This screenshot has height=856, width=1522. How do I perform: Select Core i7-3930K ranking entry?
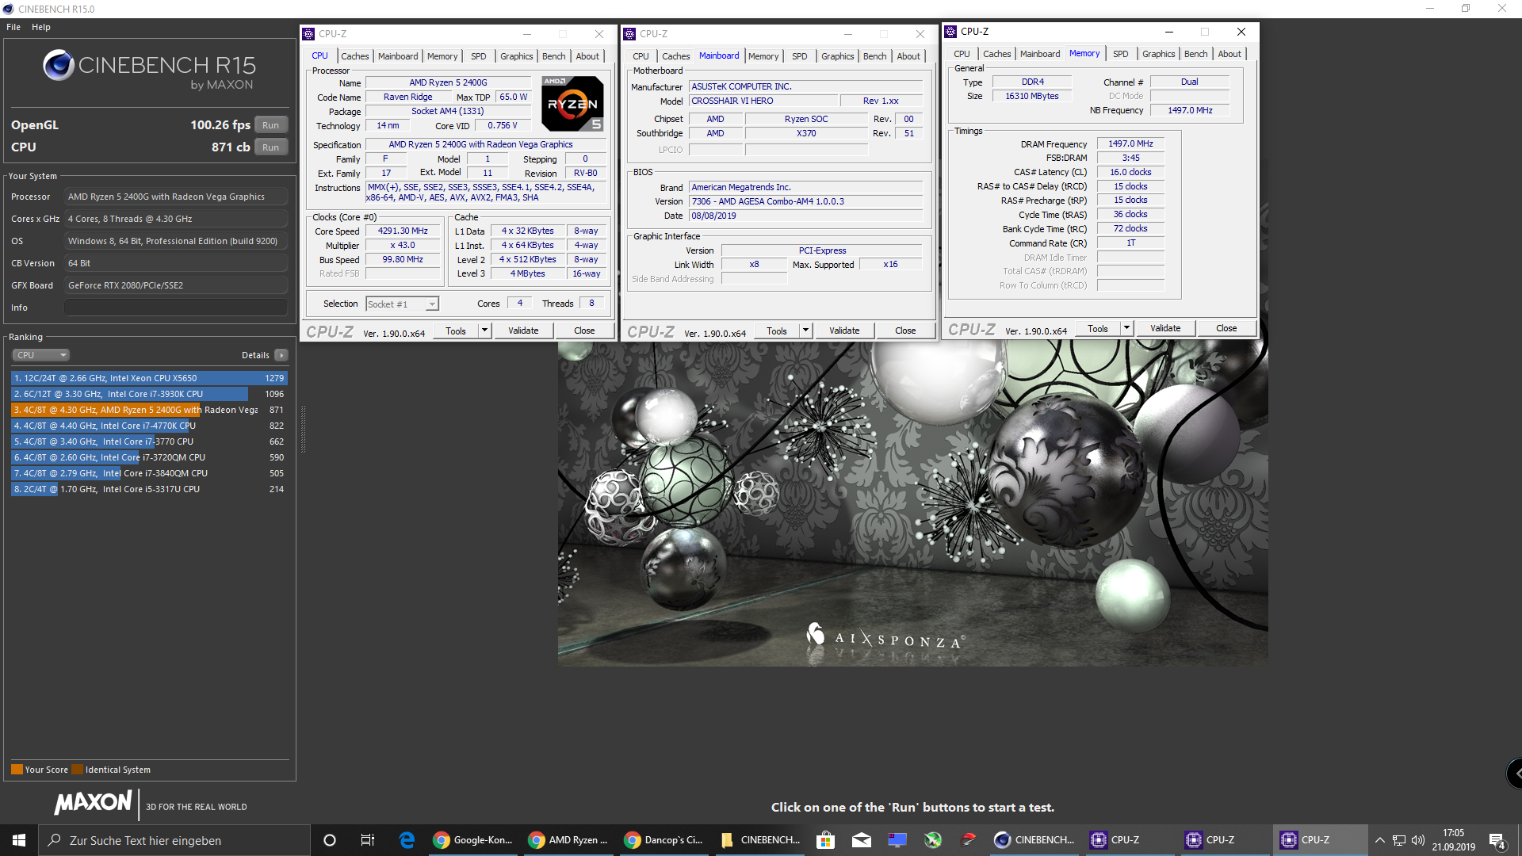(149, 394)
